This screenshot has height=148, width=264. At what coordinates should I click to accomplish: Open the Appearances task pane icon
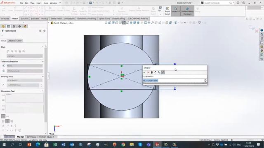coord(262,51)
